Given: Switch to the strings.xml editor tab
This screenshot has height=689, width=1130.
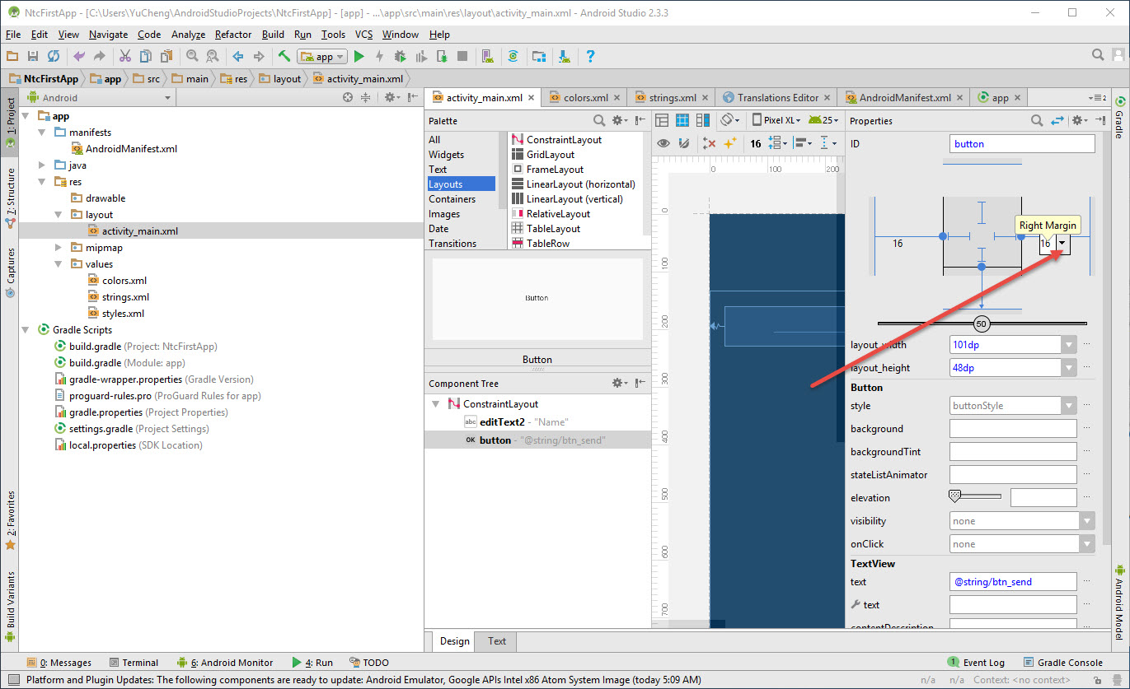Looking at the screenshot, I should tap(672, 98).
